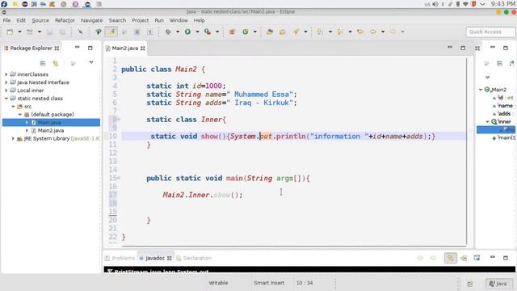The height and width of the screenshot is (291, 517).
Task: Click the New file toolbar icon
Action: (10, 32)
